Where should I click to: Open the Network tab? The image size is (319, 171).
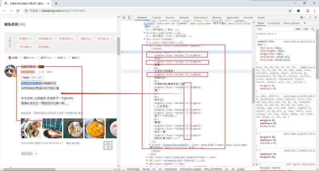point(184,18)
